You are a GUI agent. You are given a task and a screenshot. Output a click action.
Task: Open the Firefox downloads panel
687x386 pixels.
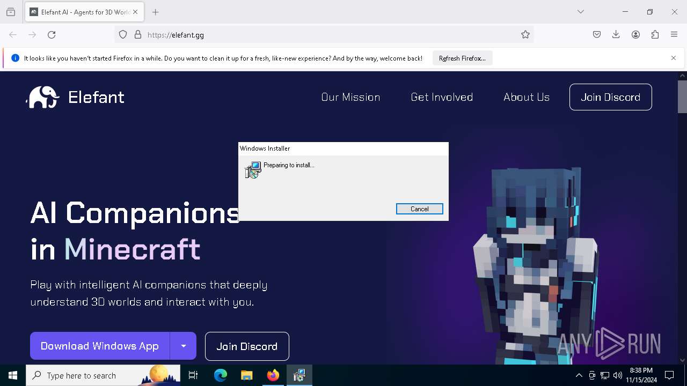616,35
